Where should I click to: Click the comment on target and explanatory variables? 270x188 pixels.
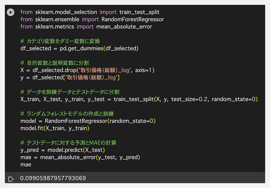pos(55,63)
